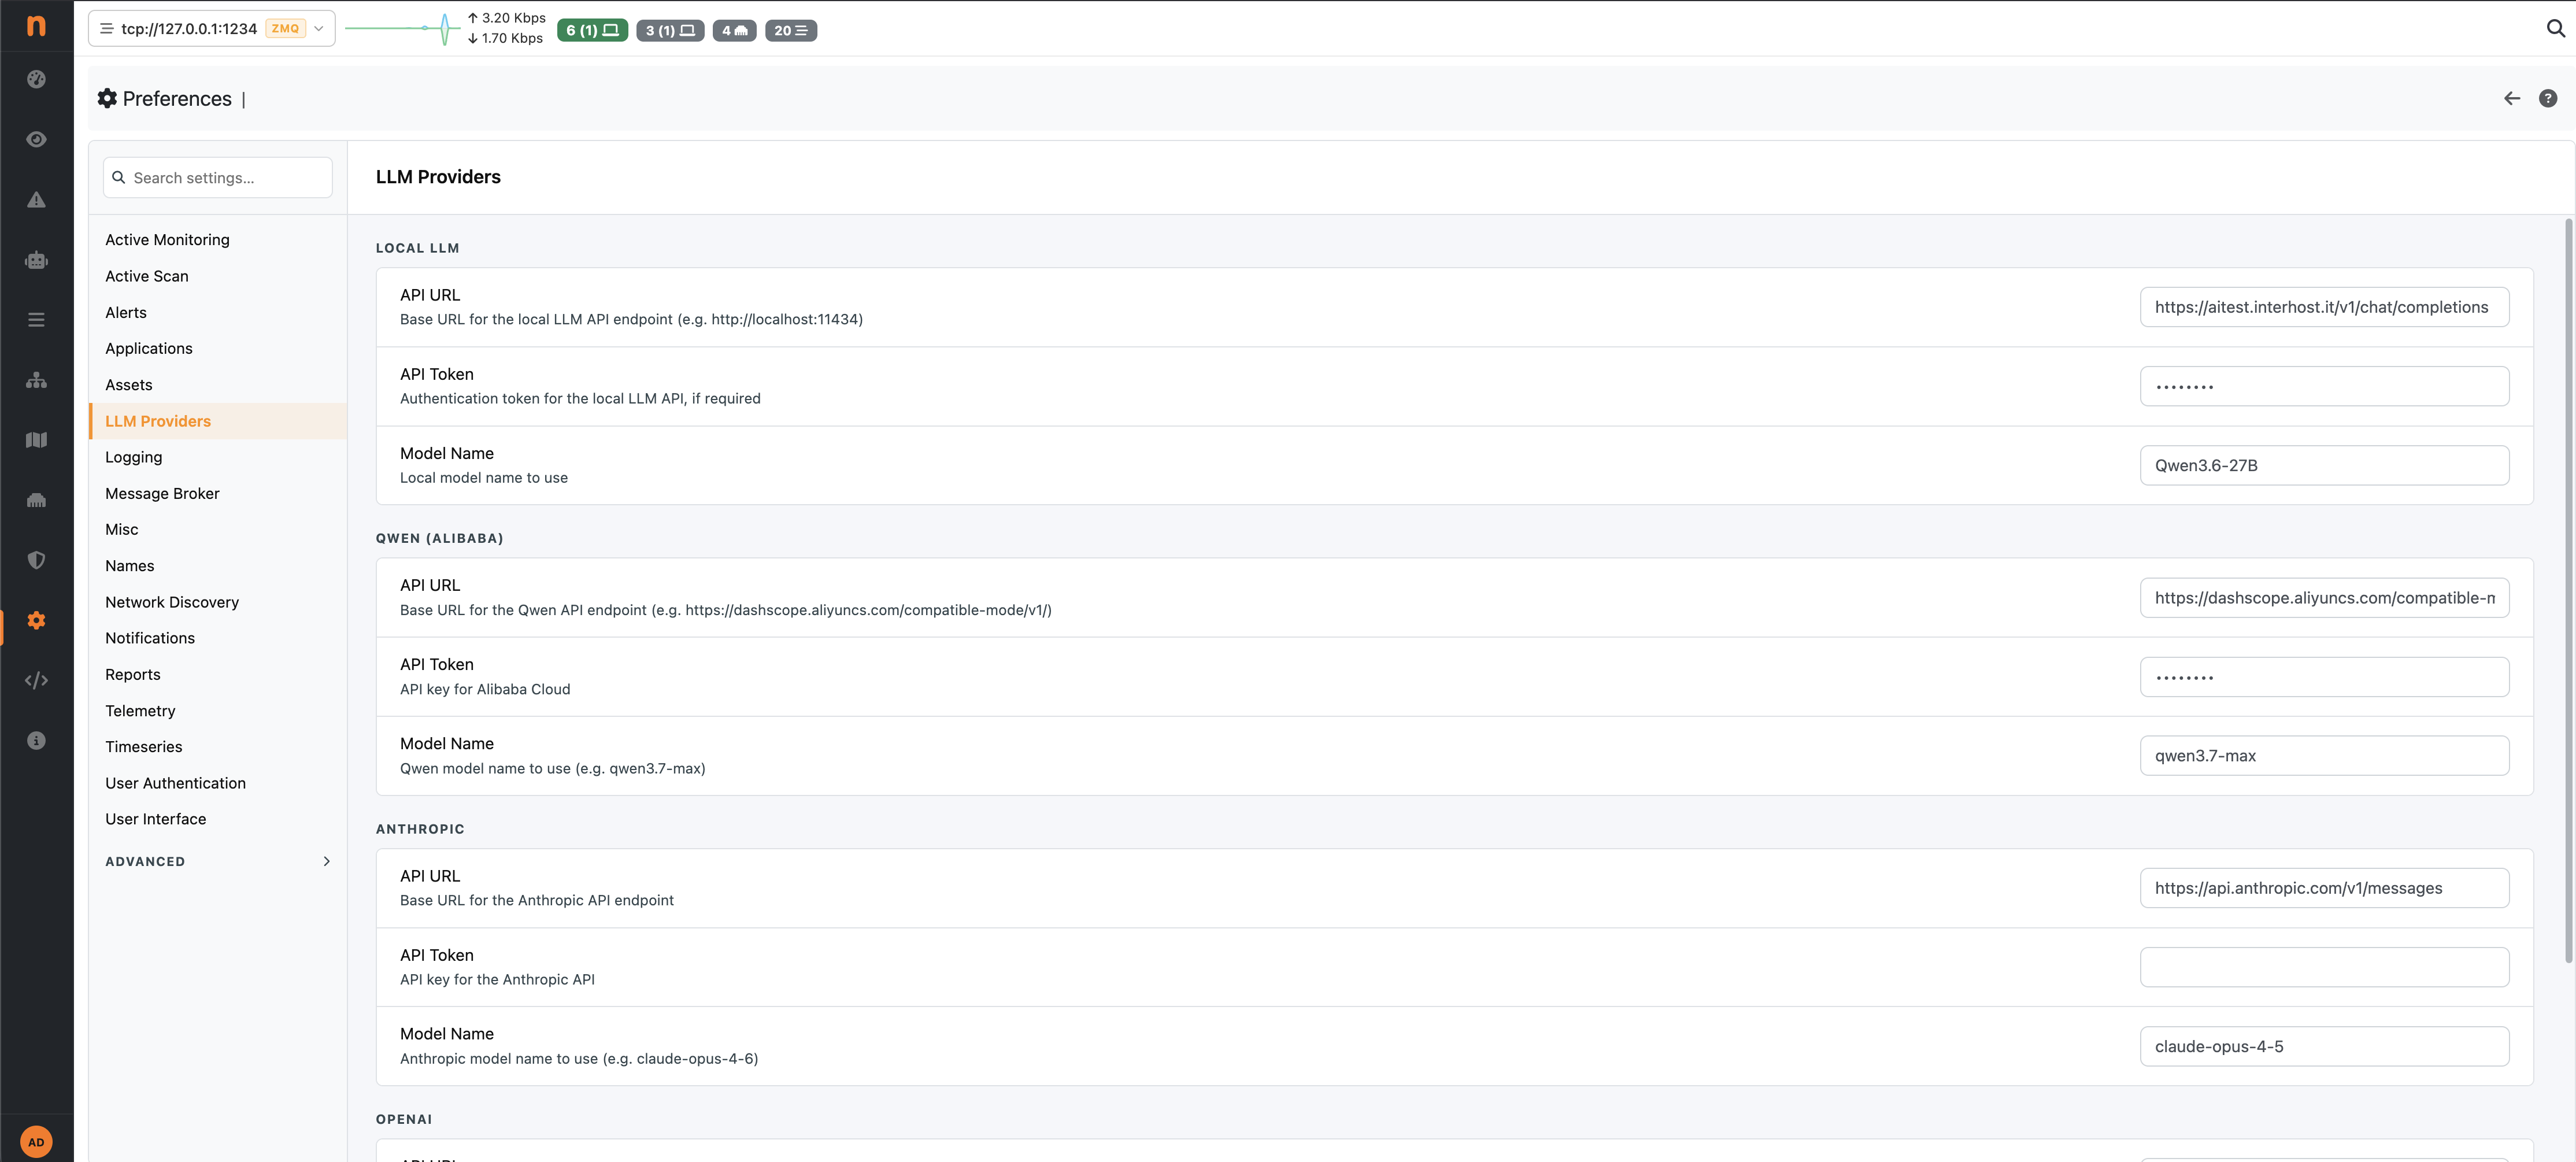
Task: Open the tcp://127.0.0.1:1234 interface dropdown
Action: click(211, 28)
